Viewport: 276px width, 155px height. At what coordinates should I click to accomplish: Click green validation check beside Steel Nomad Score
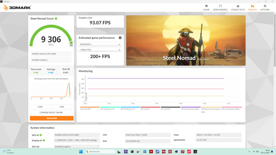[x=56, y=19]
